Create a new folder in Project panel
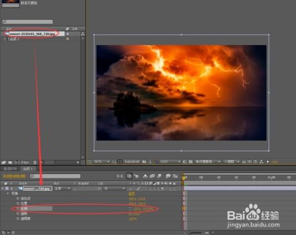 (10, 162)
